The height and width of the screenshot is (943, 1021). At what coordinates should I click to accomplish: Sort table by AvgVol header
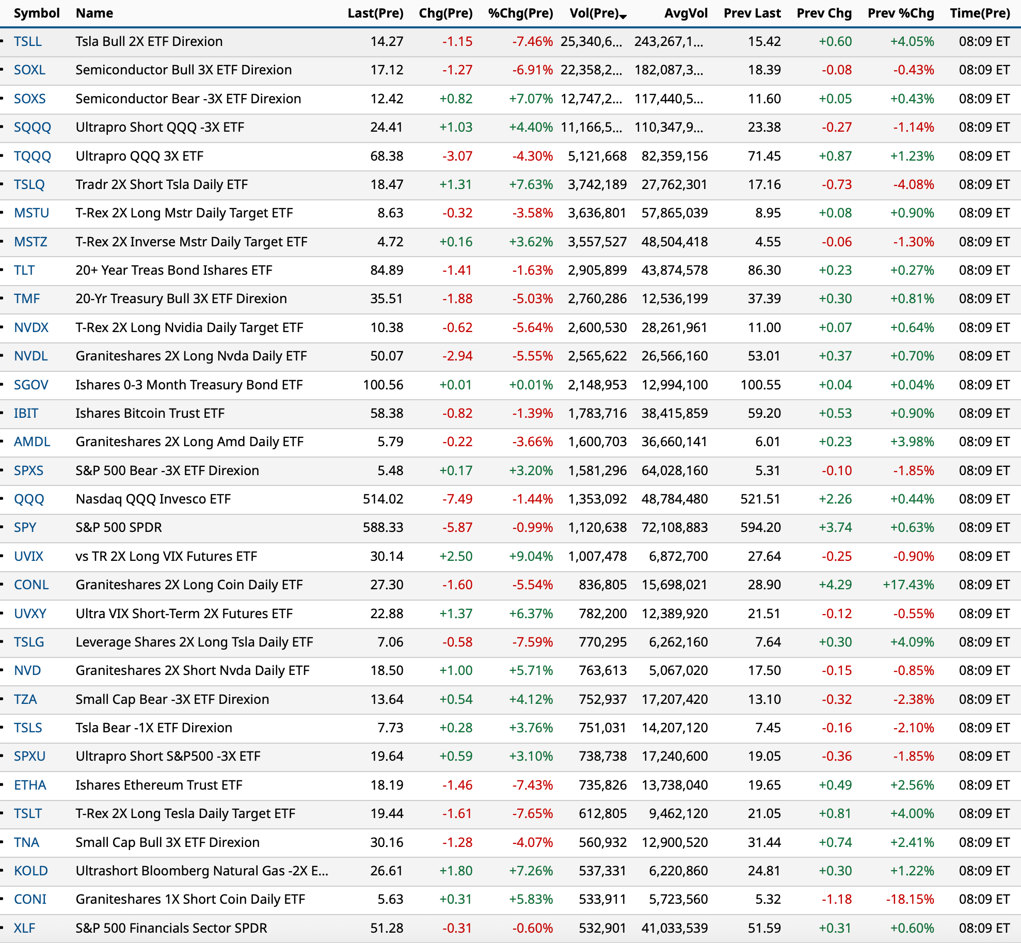pyautogui.click(x=685, y=13)
